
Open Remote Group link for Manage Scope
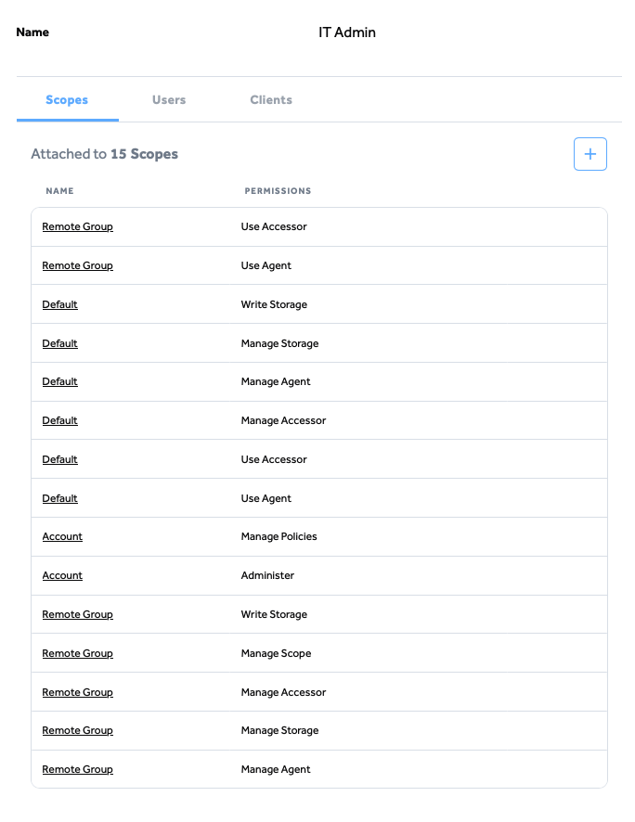pos(78,653)
